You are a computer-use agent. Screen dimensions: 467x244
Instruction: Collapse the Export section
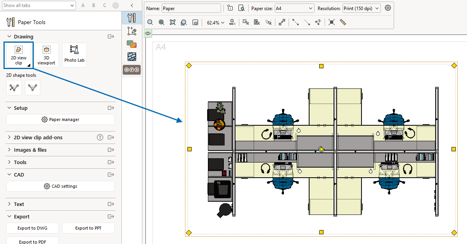9,216
